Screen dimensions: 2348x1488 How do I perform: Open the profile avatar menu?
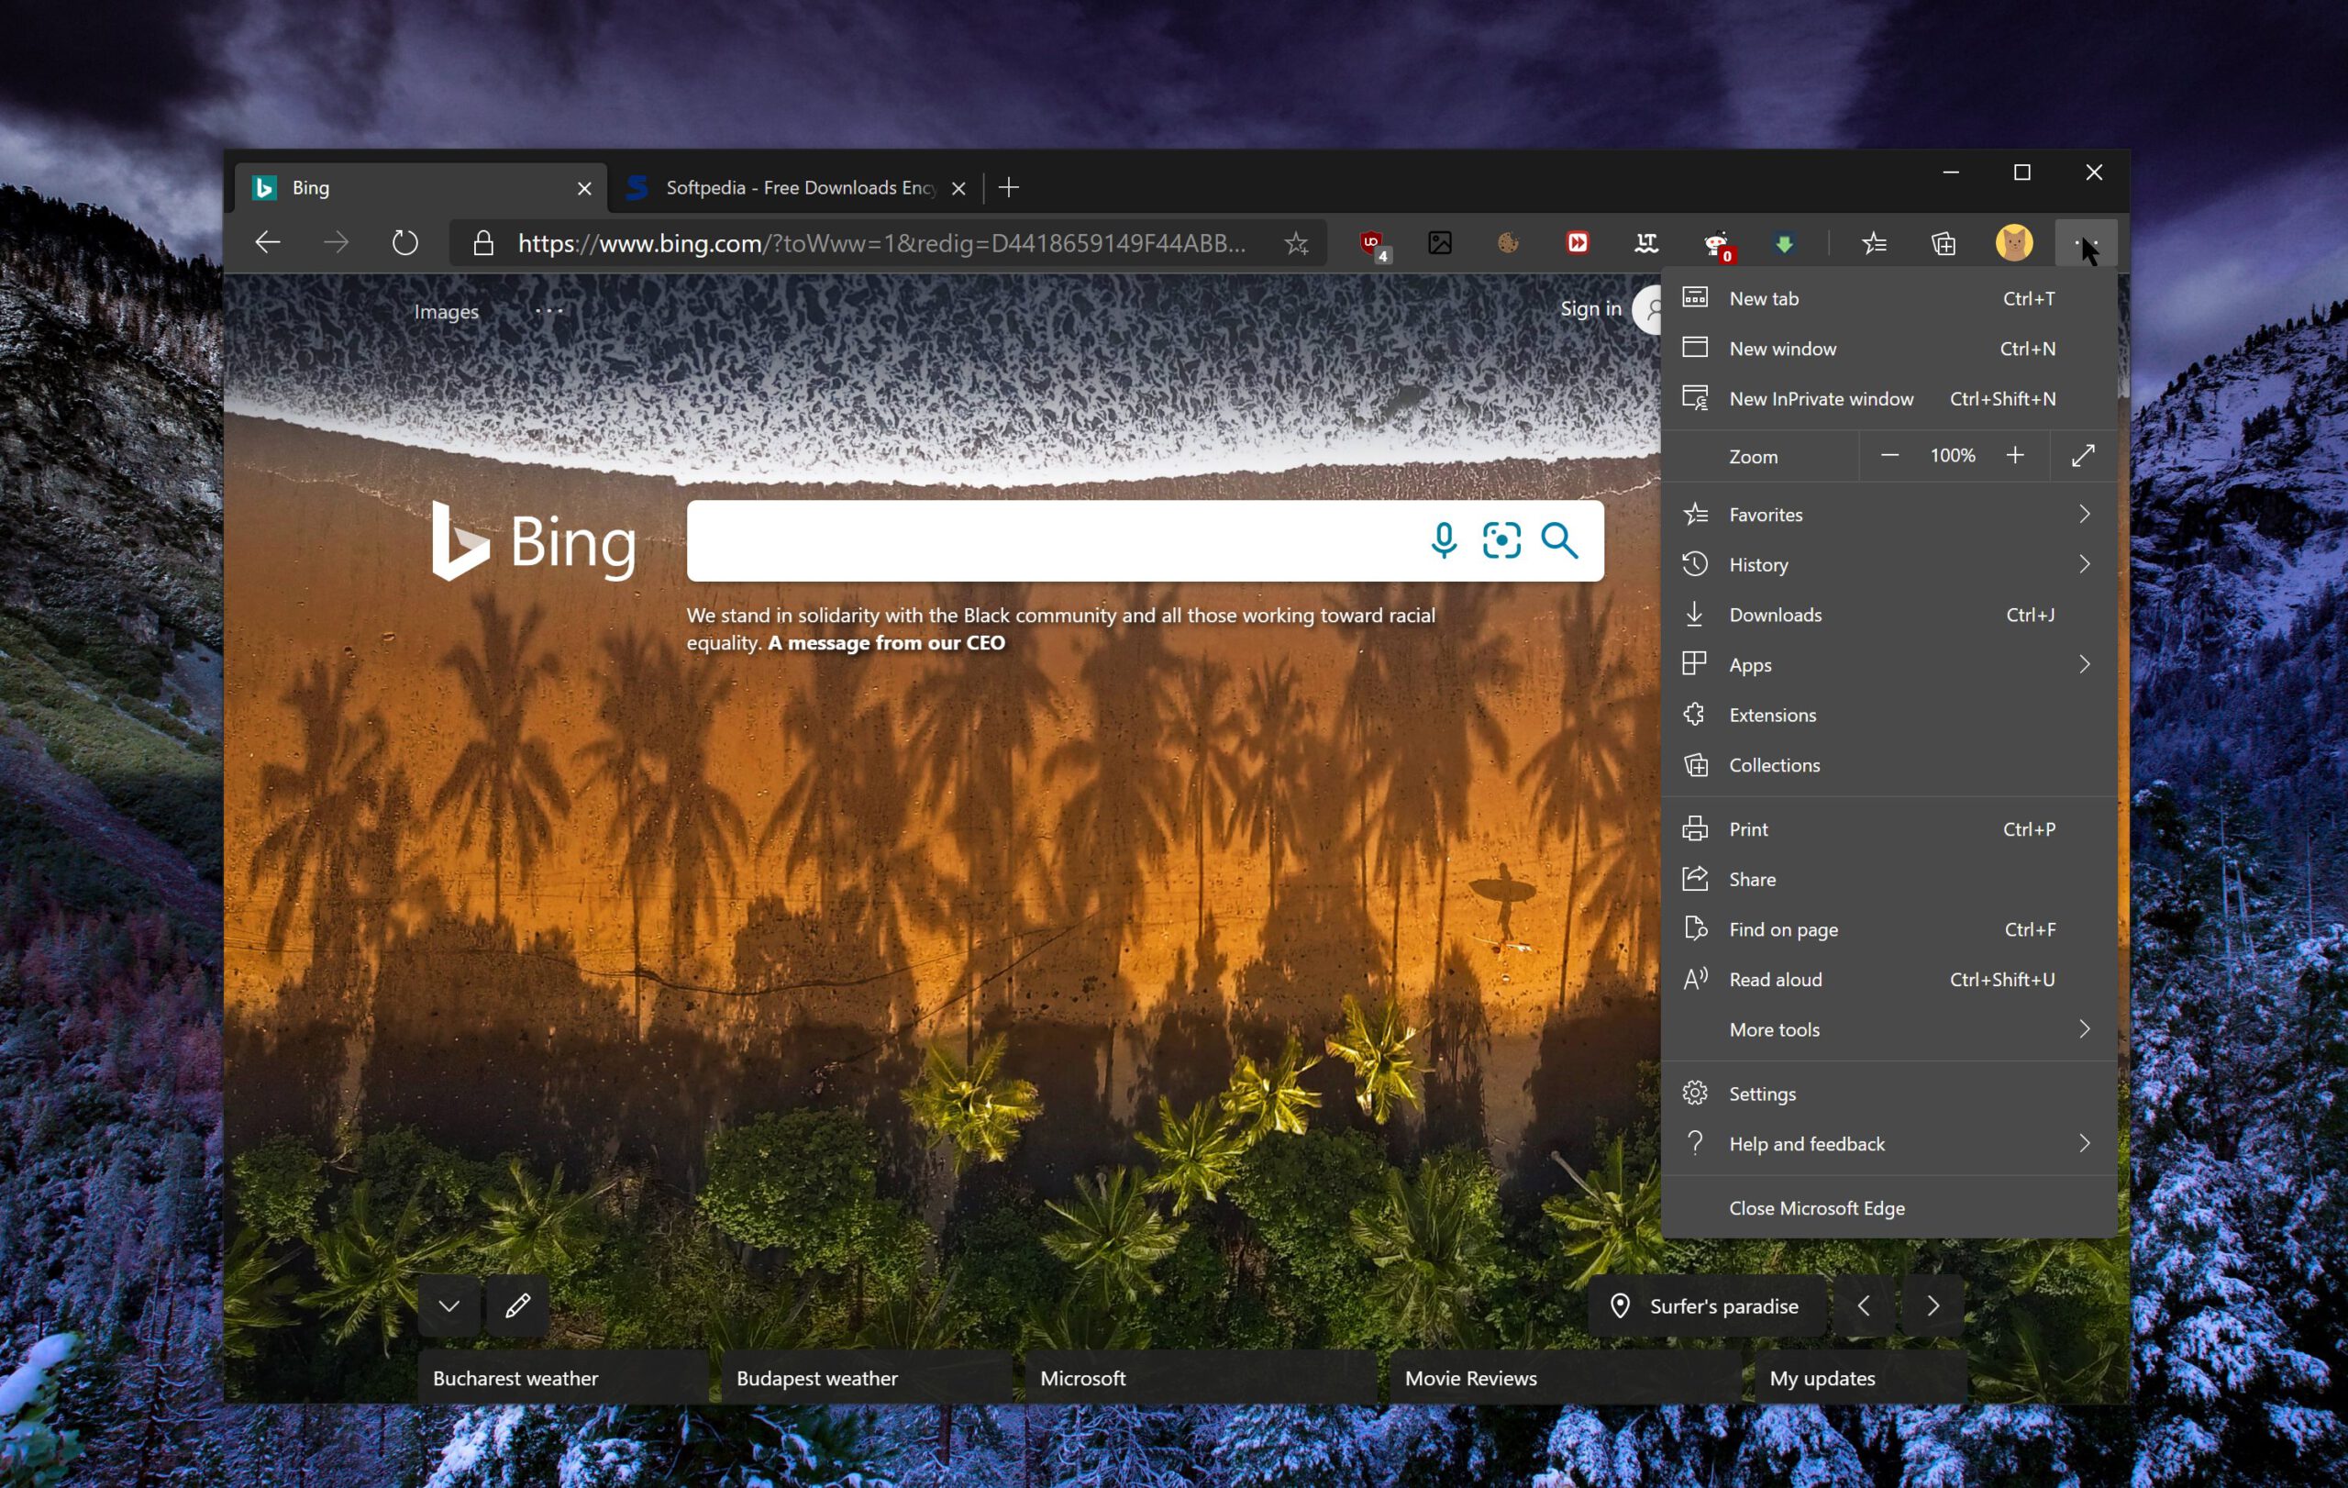coord(2013,243)
